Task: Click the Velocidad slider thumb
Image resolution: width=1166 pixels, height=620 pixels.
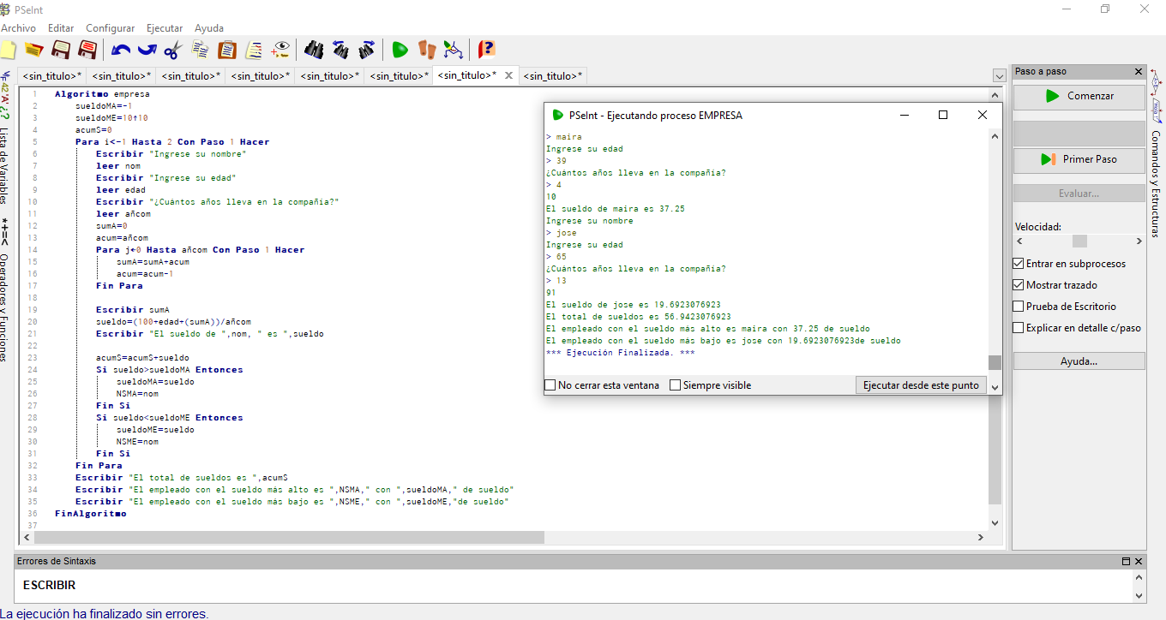Action: pos(1079,241)
